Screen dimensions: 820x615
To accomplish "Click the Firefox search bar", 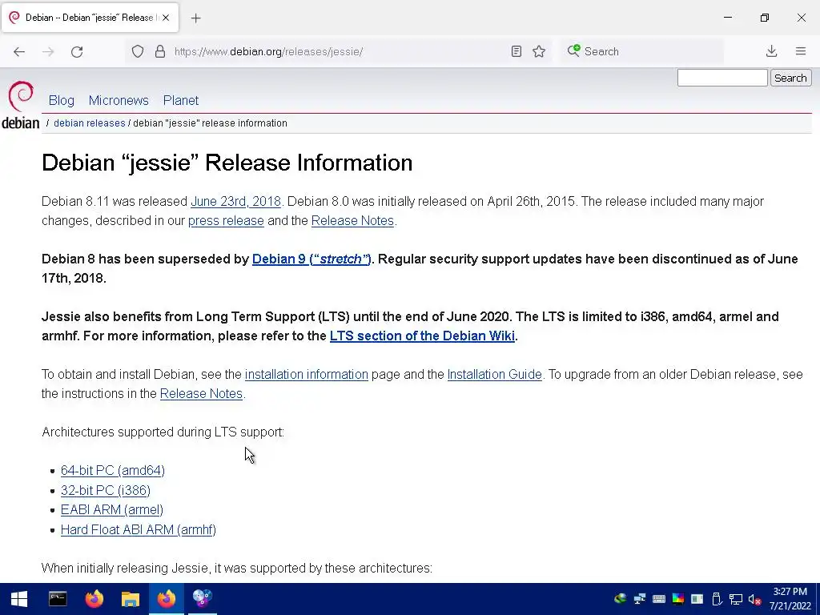I will click(x=642, y=51).
